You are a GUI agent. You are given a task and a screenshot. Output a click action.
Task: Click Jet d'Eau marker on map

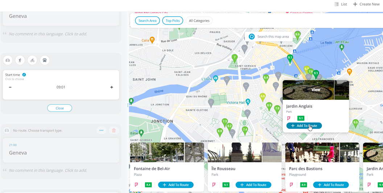click(342, 47)
